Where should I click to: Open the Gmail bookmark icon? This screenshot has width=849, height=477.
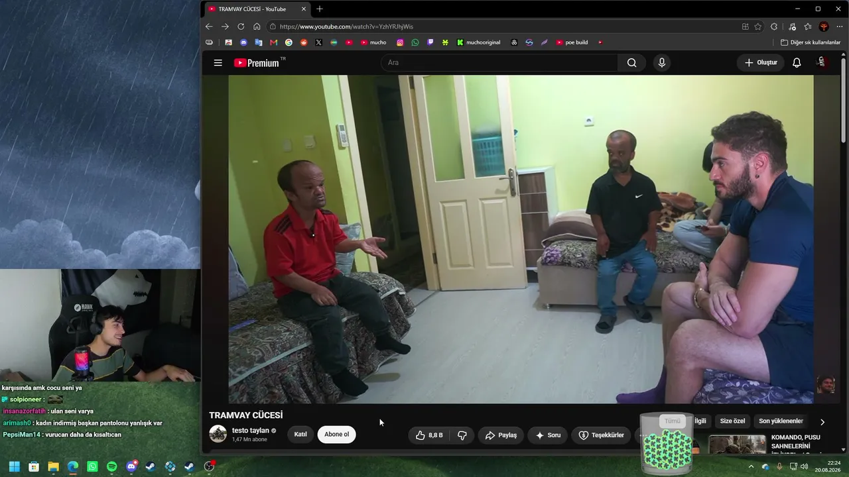(273, 42)
